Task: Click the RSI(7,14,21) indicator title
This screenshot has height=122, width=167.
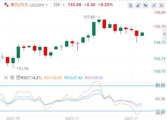Action: (31, 78)
